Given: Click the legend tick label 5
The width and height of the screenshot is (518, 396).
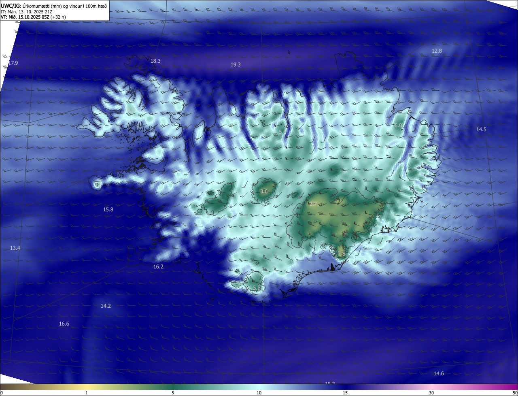Looking at the screenshot, I should tap(173, 393).
